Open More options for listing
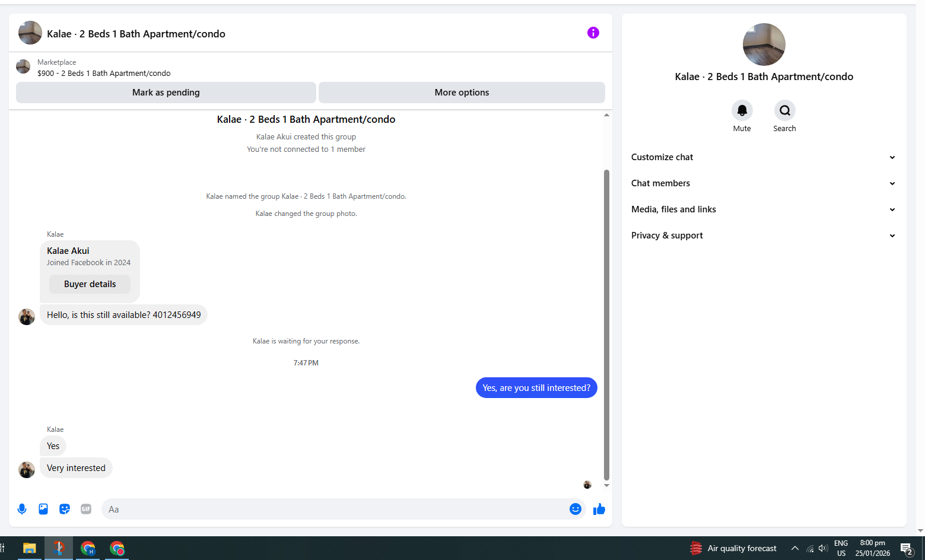925x560 pixels. point(462,93)
